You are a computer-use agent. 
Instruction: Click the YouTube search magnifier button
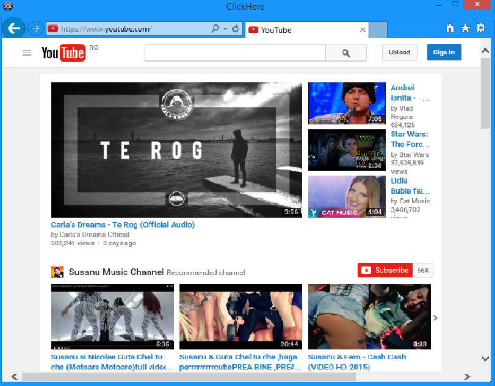tap(346, 52)
